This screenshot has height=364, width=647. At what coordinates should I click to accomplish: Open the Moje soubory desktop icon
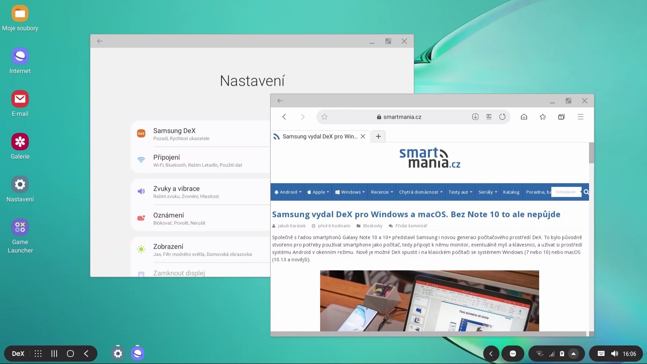coord(20,19)
